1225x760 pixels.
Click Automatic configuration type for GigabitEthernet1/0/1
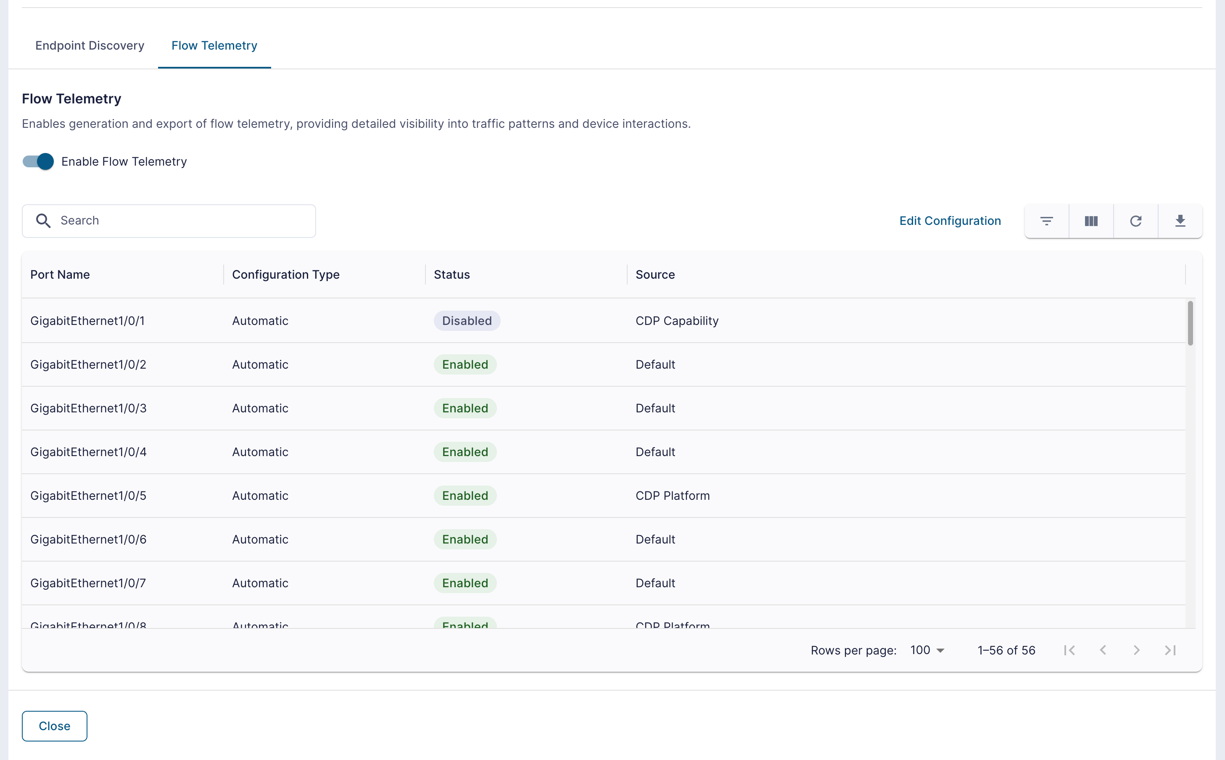click(x=260, y=321)
